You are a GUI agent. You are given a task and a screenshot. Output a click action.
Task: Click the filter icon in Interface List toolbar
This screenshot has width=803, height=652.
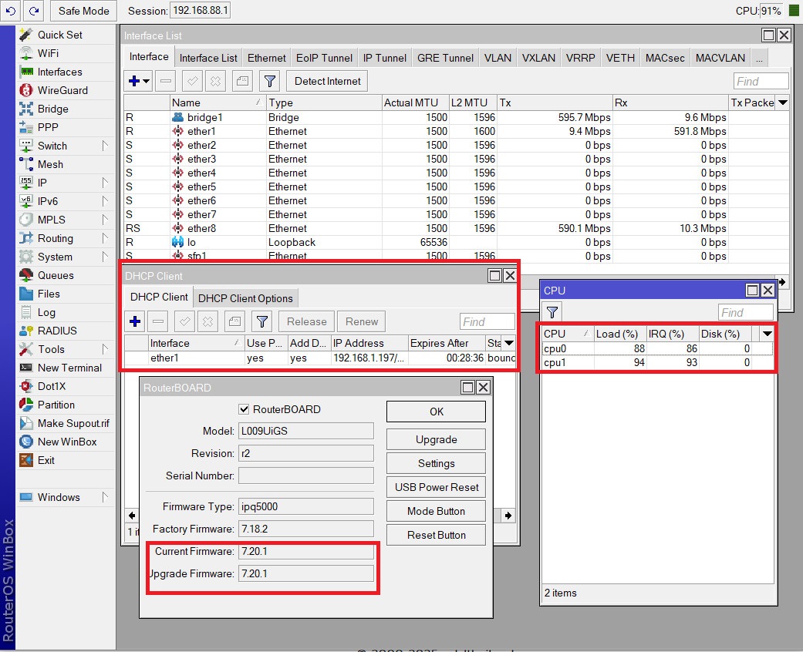pyautogui.click(x=269, y=81)
